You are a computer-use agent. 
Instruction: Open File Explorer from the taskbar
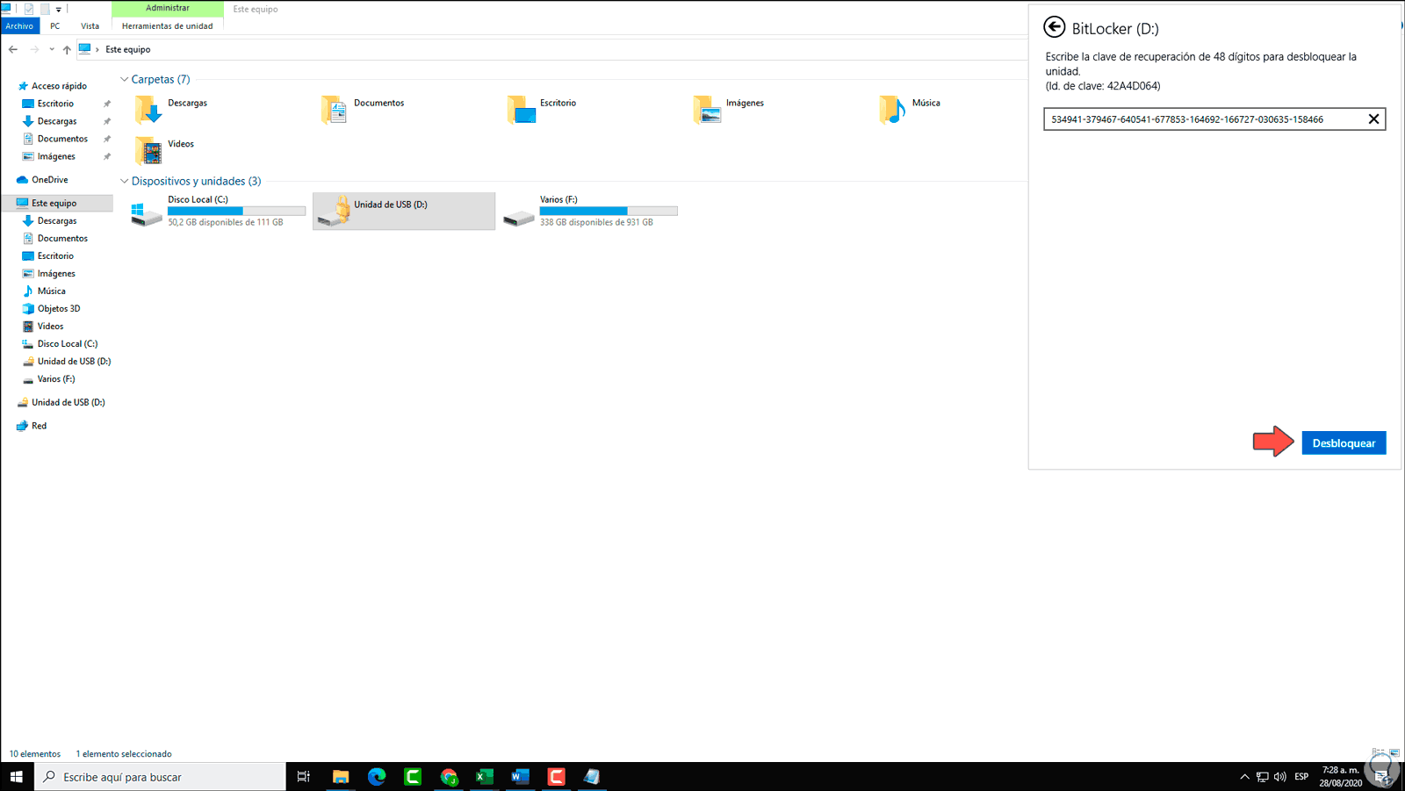341,776
